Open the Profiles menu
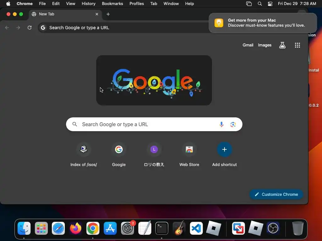322x241 pixels. 136,3
